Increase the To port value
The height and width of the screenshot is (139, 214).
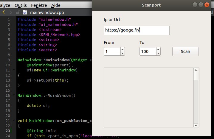tap(158, 49)
